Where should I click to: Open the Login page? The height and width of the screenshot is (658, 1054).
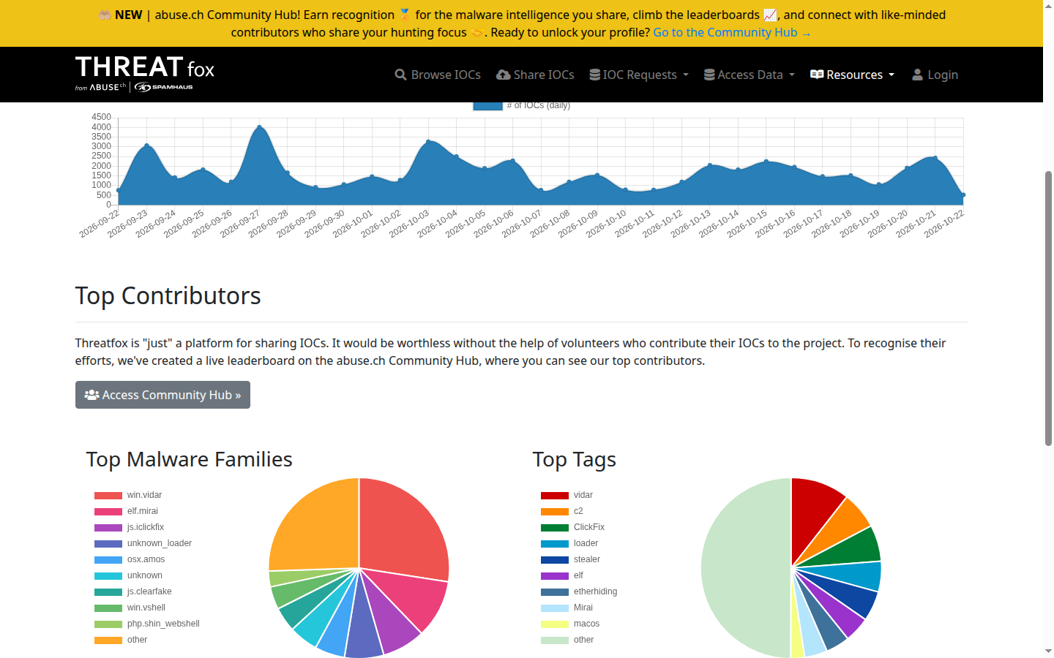[935, 75]
